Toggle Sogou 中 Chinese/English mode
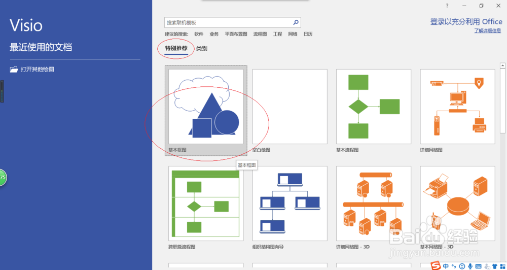 [x=446, y=266]
